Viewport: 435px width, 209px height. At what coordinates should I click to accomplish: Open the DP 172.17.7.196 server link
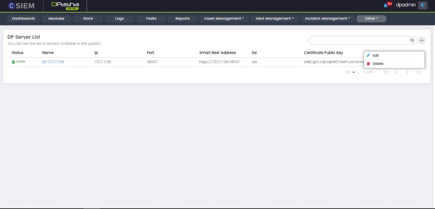(x=53, y=62)
